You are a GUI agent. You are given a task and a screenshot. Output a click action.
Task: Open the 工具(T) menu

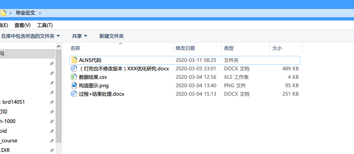click(45, 25)
